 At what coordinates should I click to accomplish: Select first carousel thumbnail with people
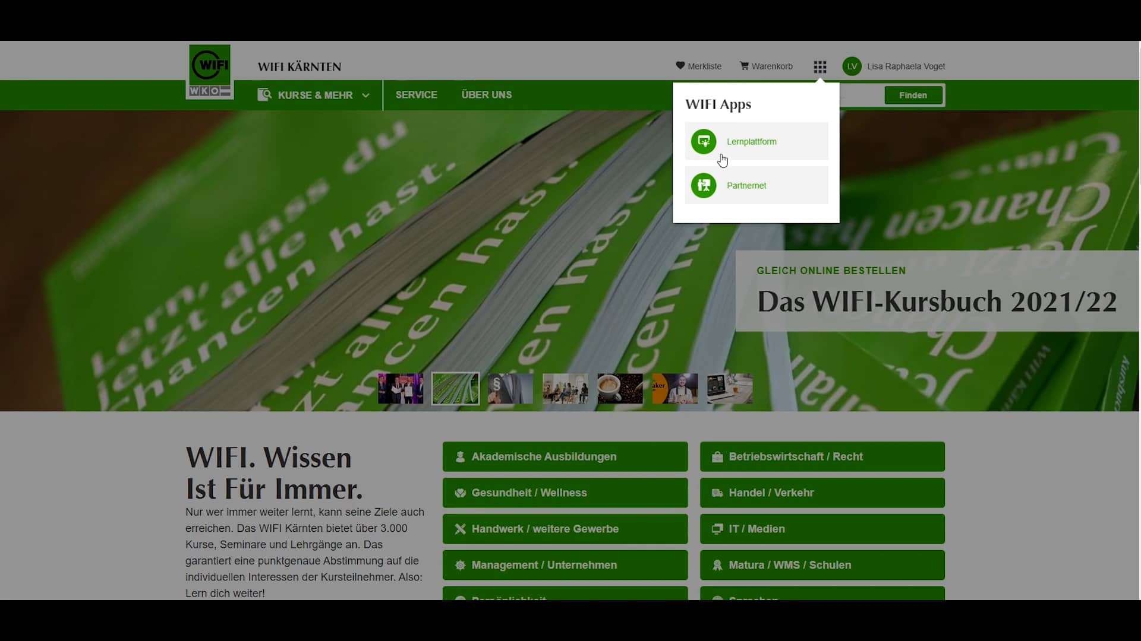(x=401, y=389)
